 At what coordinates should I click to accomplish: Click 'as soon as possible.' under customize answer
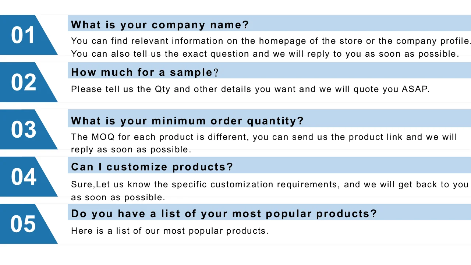pos(118,197)
